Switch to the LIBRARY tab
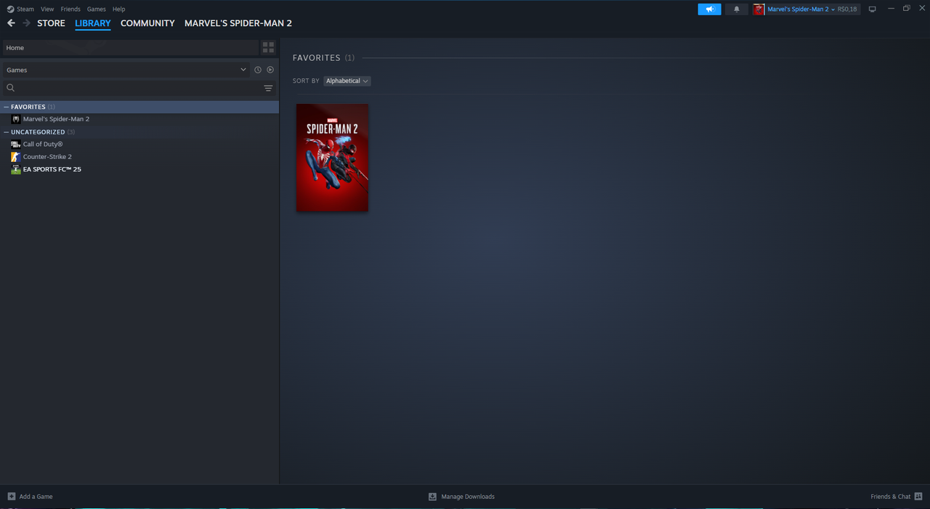Viewport: 930px width, 509px height. pos(93,23)
